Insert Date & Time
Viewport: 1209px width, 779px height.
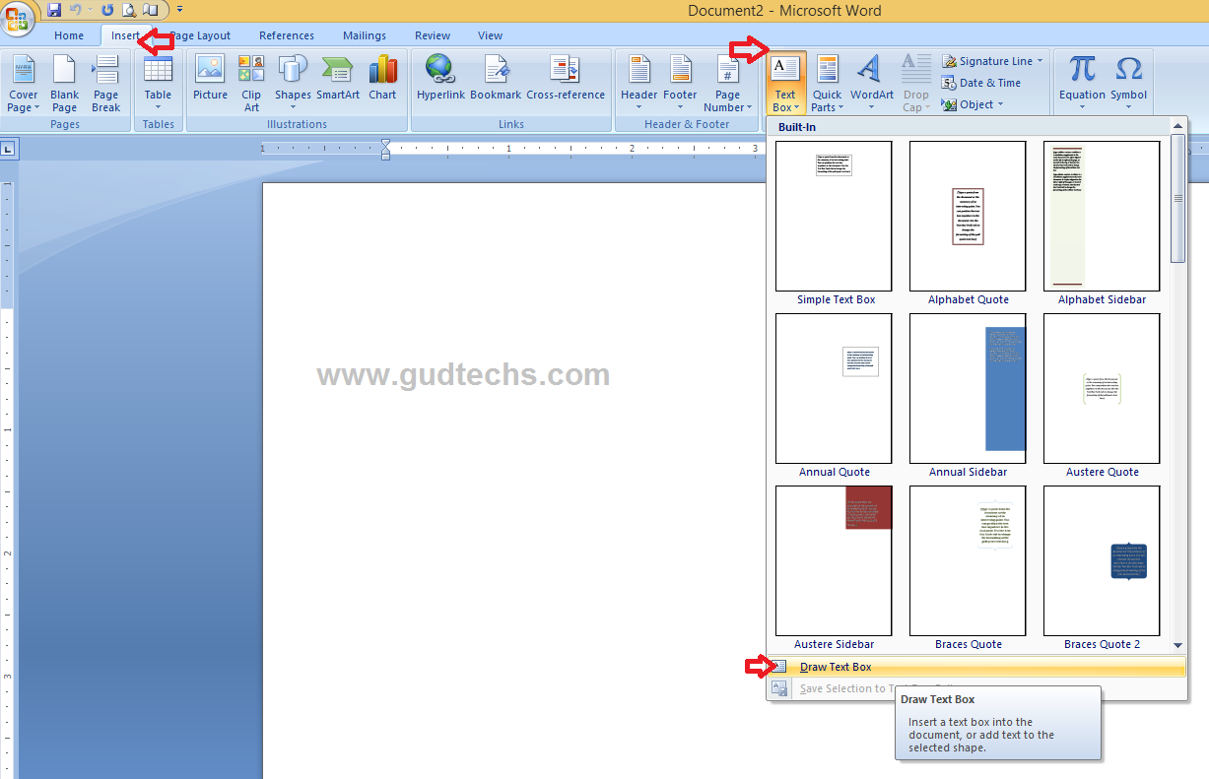[x=981, y=83]
